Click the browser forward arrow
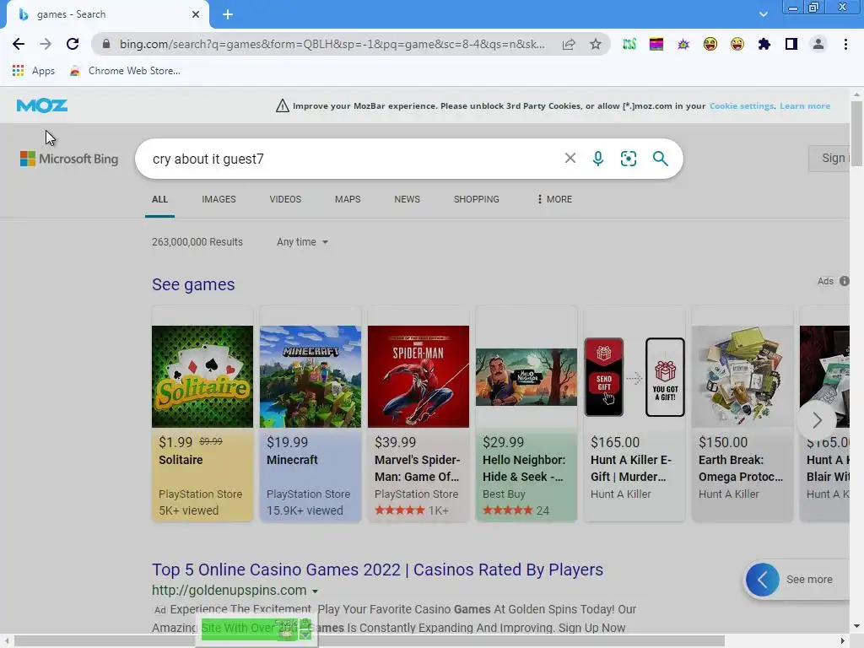The image size is (864, 648). click(x=46, y=44)
